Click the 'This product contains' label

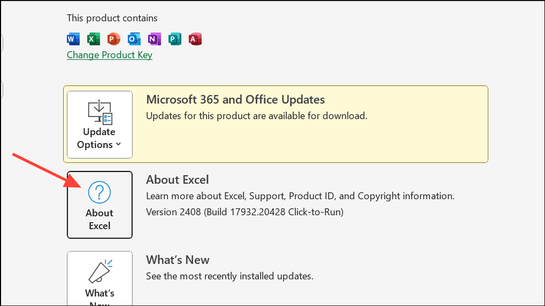[x=112, y=18]
